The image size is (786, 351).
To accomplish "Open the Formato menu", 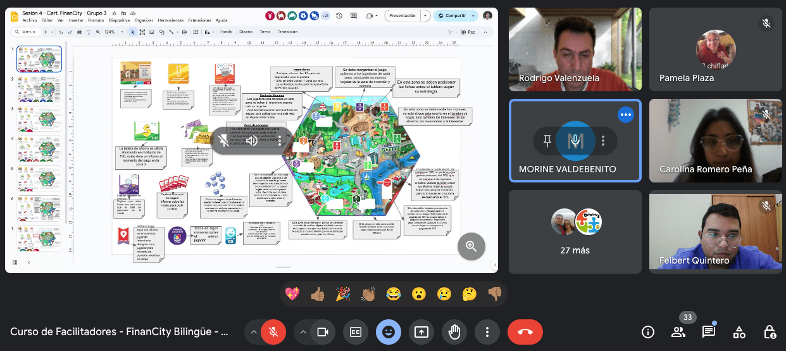I will coord(96,20).
